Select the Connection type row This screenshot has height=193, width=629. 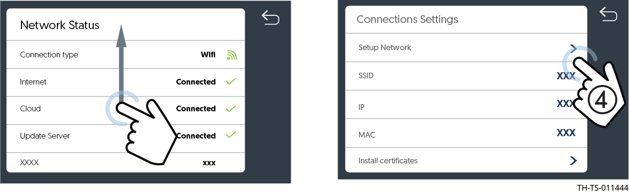(126, 54)
